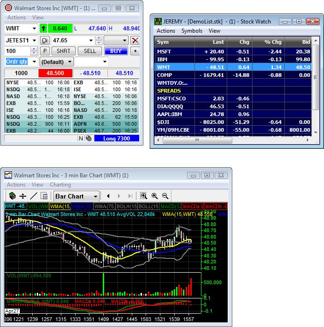Open the WMT symbol dropdown

[x=34, y=28]
